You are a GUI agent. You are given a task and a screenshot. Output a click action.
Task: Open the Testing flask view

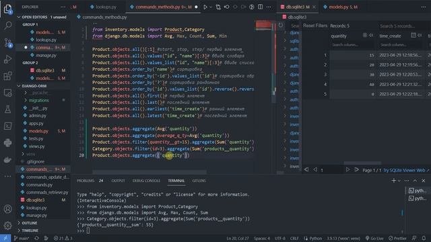click(7, 109)
